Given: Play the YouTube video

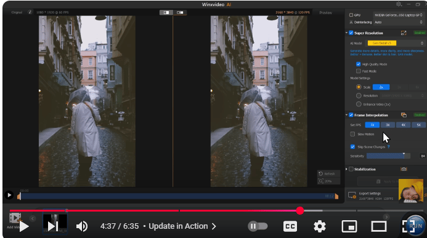Looking at the screenshot, I should (x=24, y=226).
